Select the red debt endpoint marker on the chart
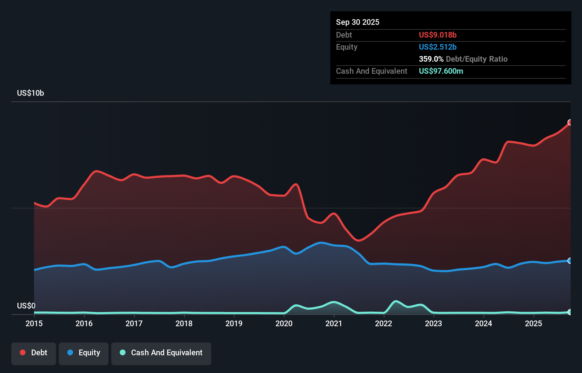582x373 pixels. (x=570, y=123)
